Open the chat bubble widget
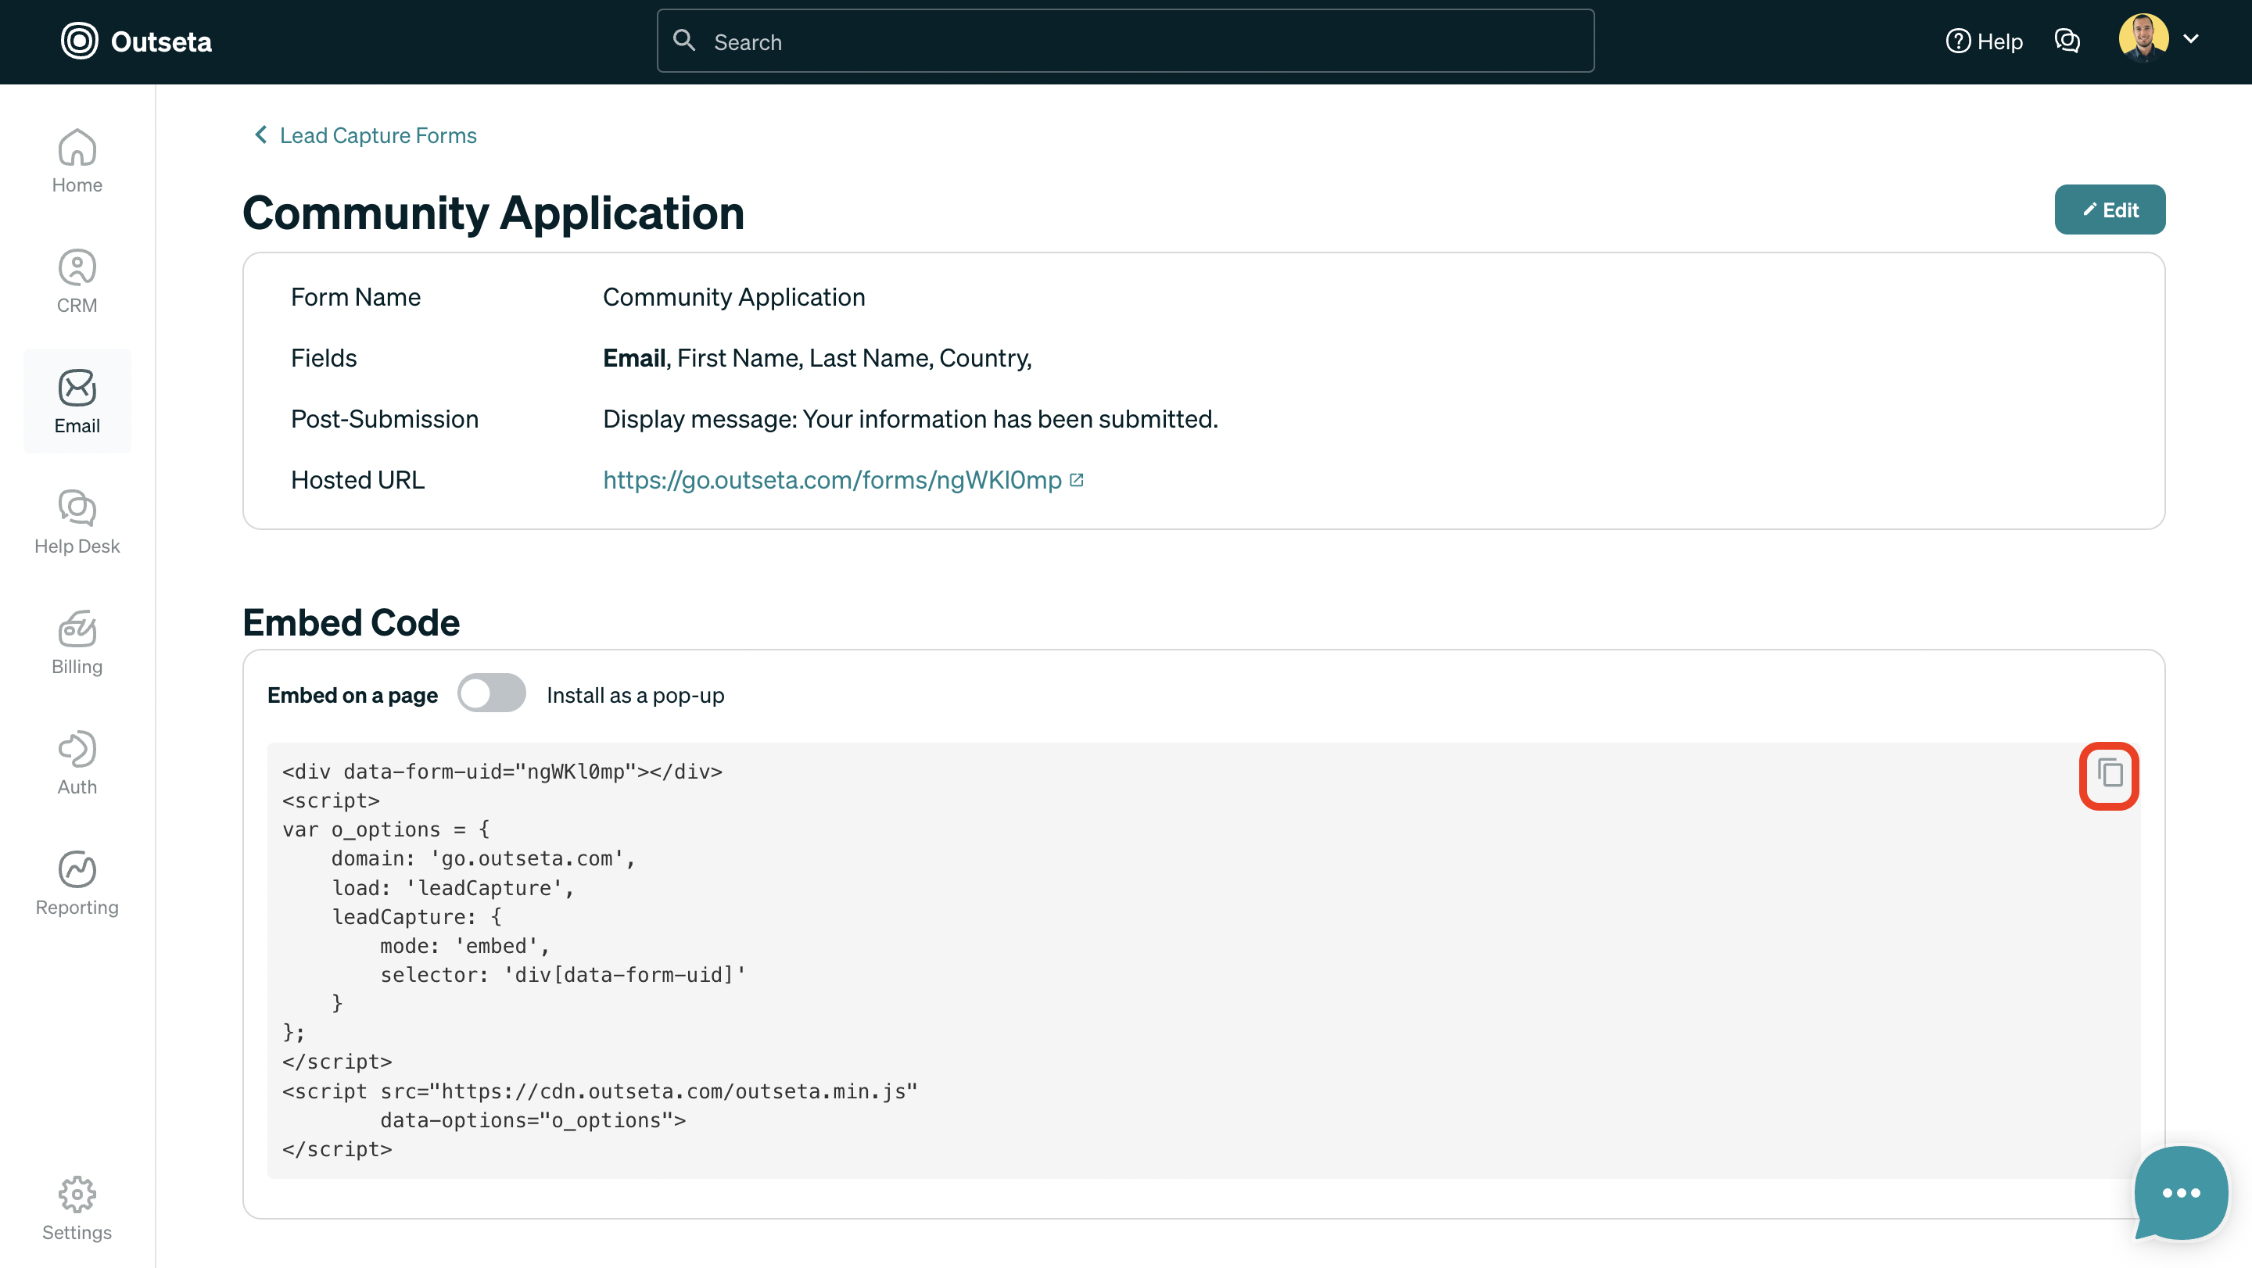 (x=2180, y=1192)
